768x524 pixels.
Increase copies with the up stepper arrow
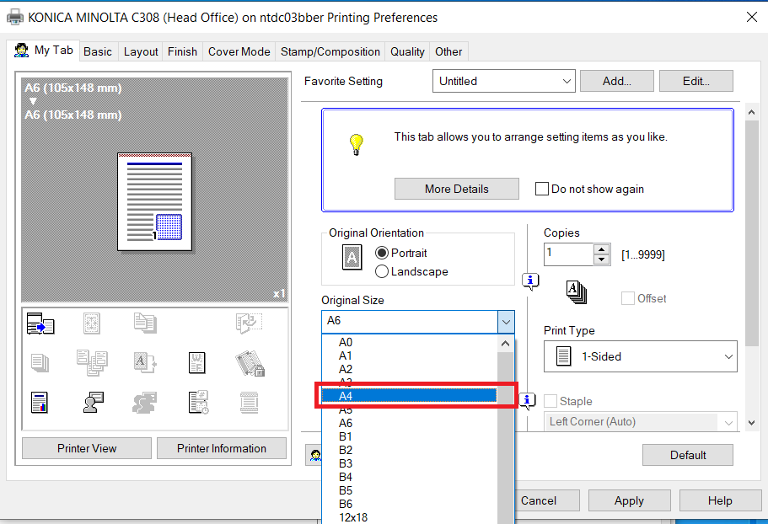[601, 249]
